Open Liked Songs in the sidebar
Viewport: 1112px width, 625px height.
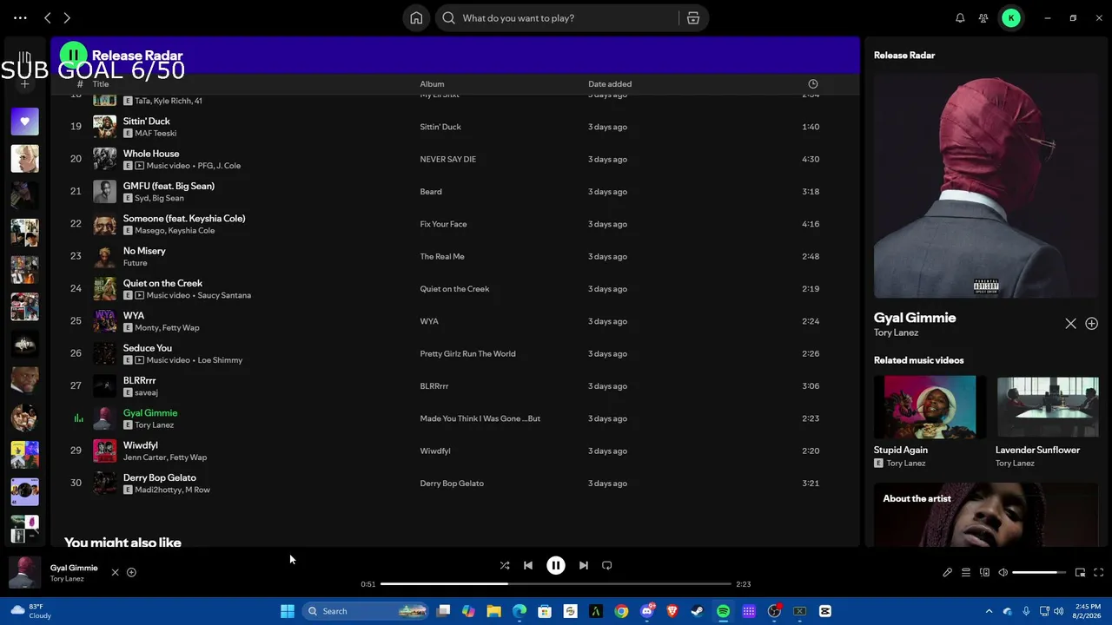[24, 122]
